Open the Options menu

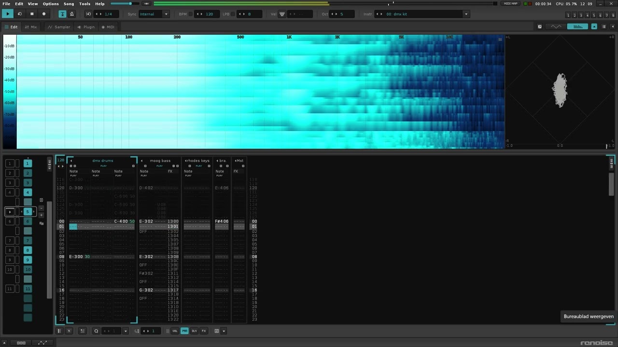point(51,3)
